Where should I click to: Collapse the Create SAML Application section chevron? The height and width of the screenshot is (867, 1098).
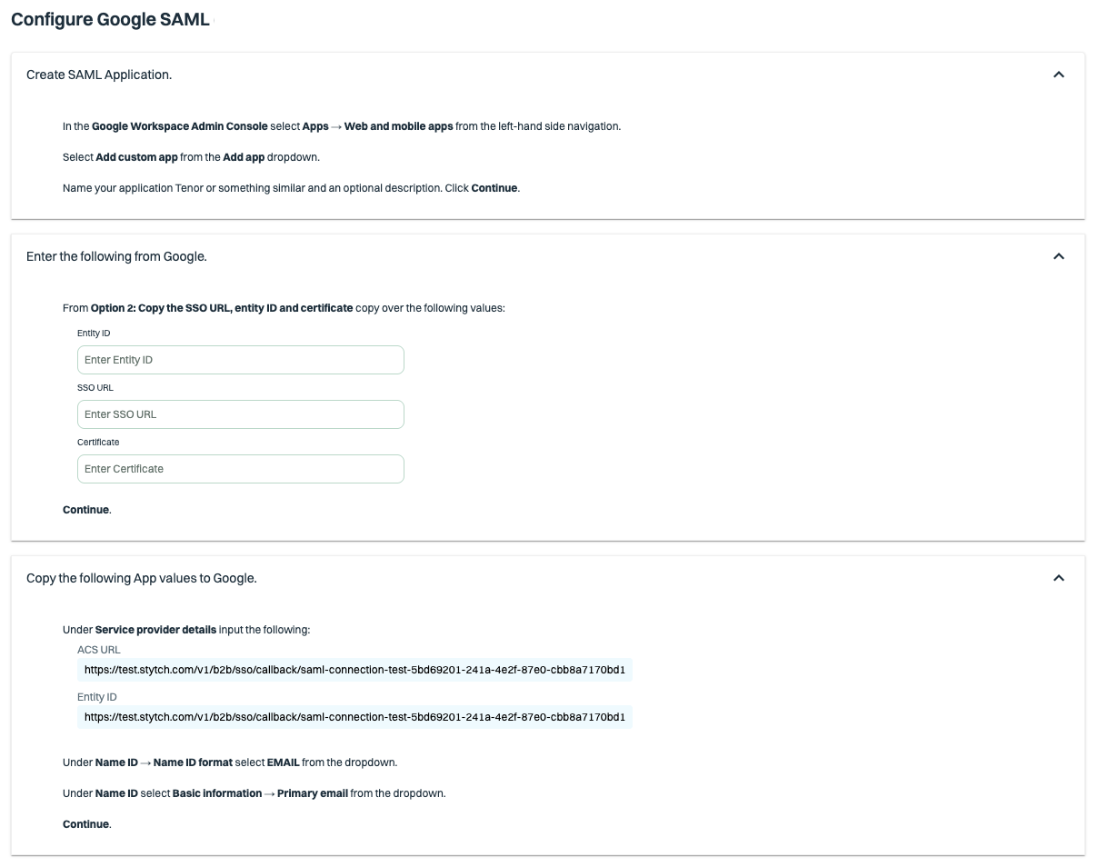click(1058, 75)
